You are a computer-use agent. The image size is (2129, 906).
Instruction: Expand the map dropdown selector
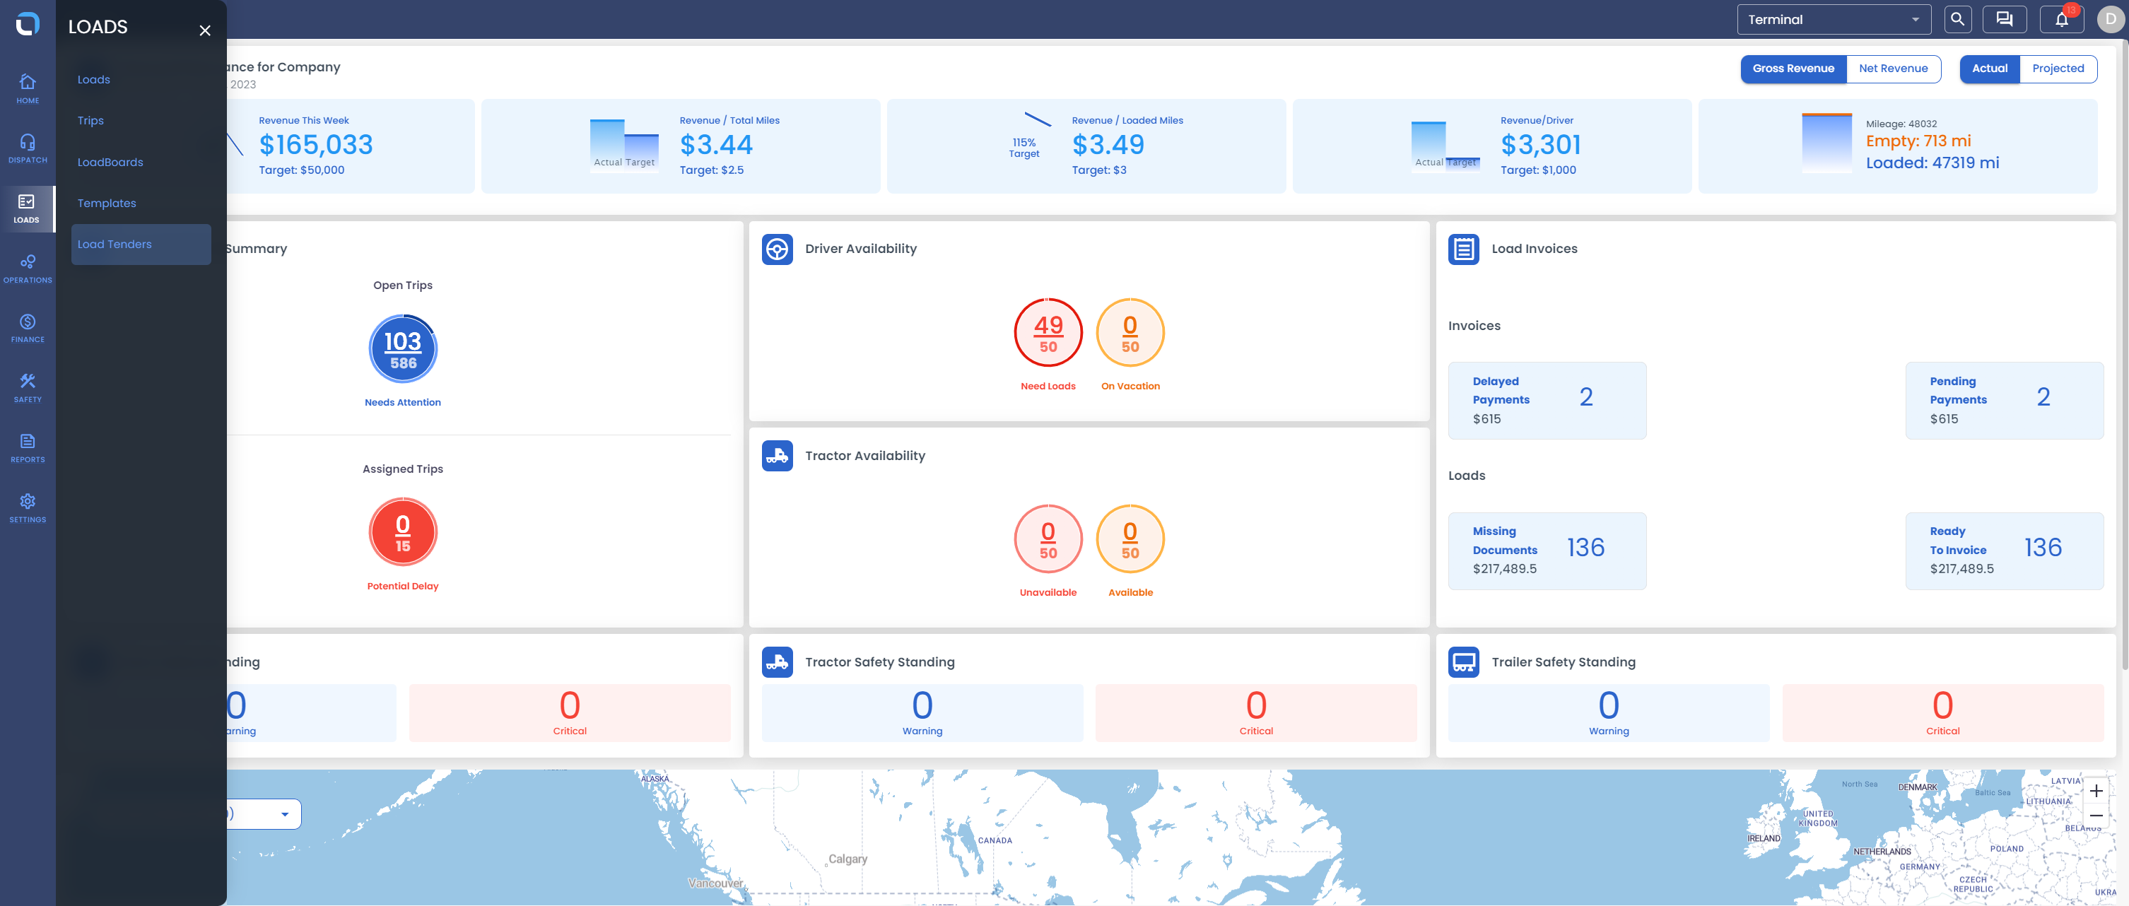click(x=263, y=814)
